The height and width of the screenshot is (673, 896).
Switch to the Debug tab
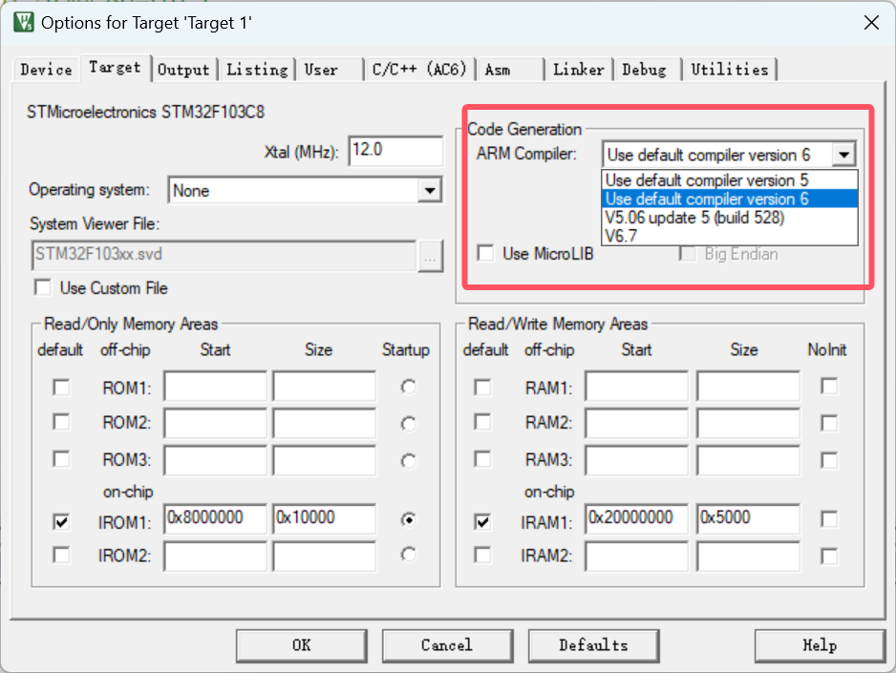(x=644, y=70)
